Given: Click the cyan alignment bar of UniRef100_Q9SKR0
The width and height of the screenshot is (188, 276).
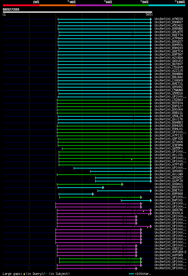Looking at the screenshot, I should pos(121,172).
